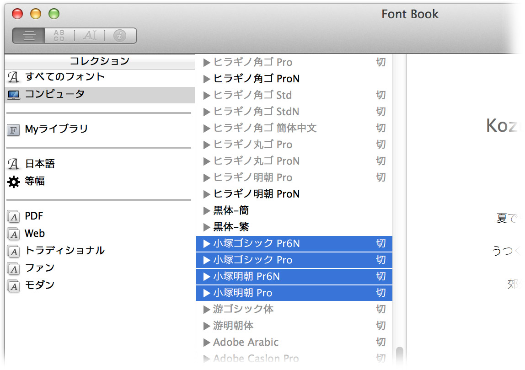Screen dimensions: 525x370
Task: Select the 游ゴシック体 font name
Action: [x=243, y=309]
